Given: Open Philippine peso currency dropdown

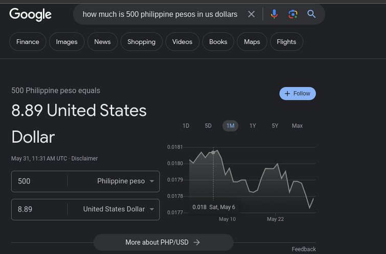Looking at the screenshot, I should click(126, 181).
